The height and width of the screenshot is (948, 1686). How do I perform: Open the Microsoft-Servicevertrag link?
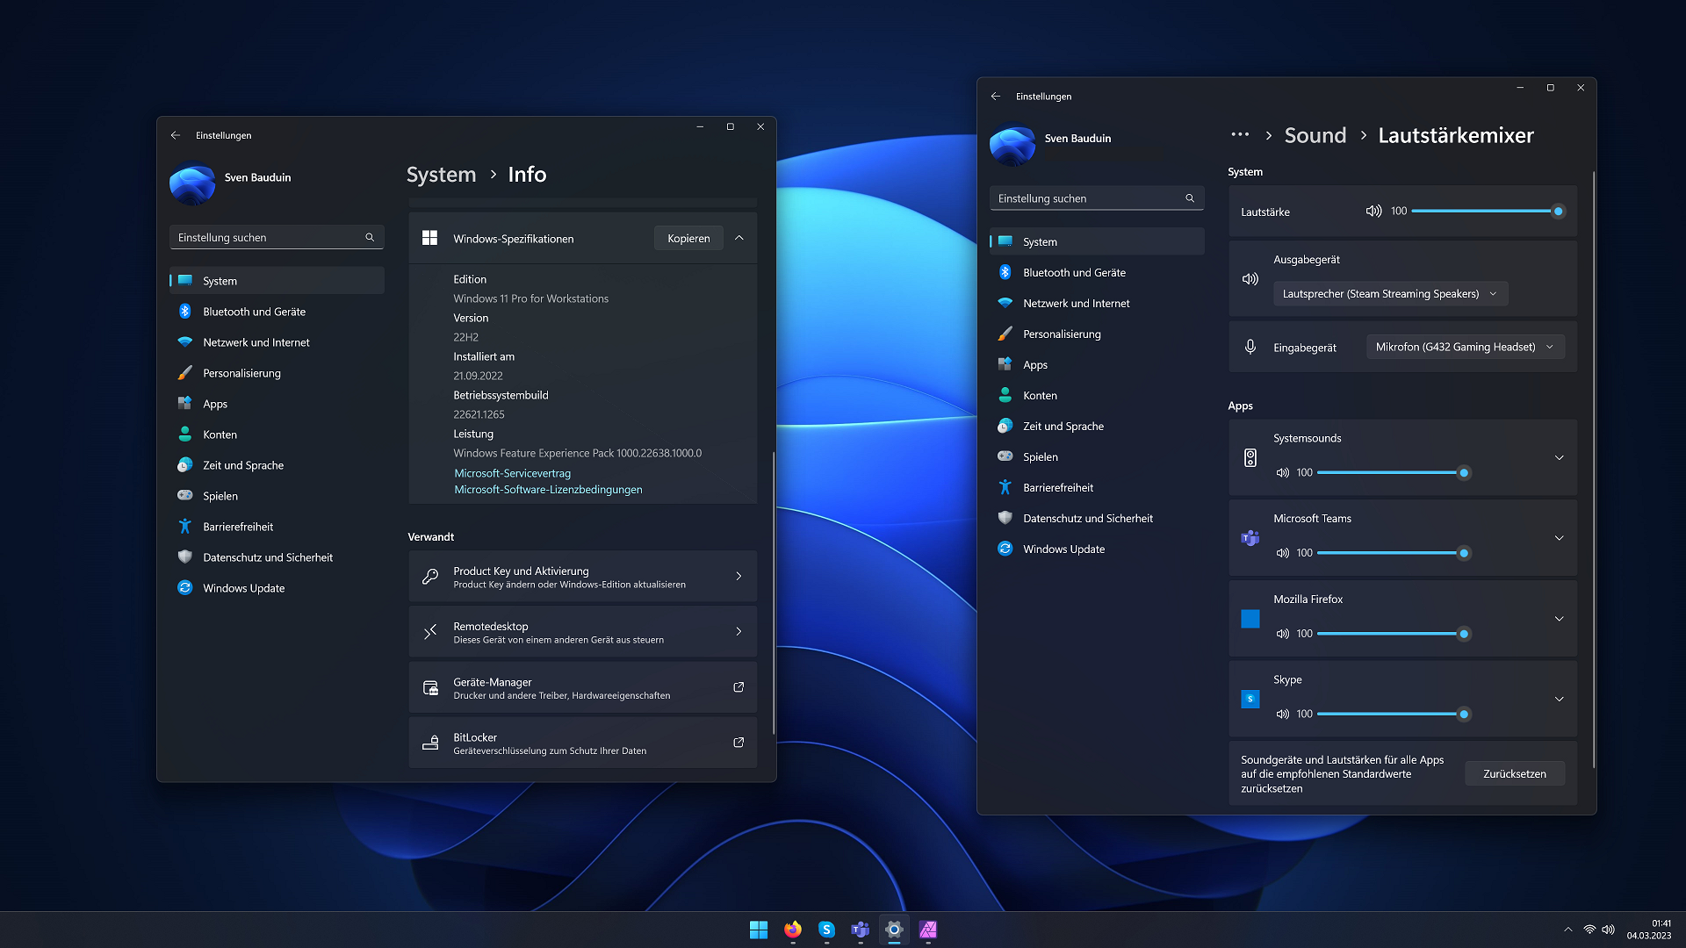[x=512, y=473]
